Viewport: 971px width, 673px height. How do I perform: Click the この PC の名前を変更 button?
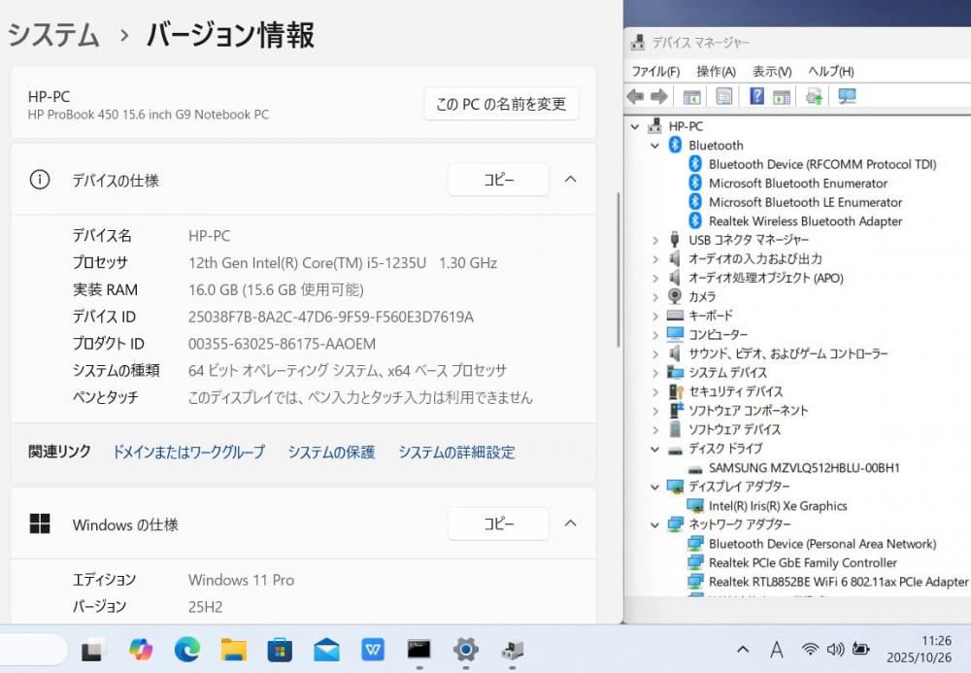click(501, 104)
